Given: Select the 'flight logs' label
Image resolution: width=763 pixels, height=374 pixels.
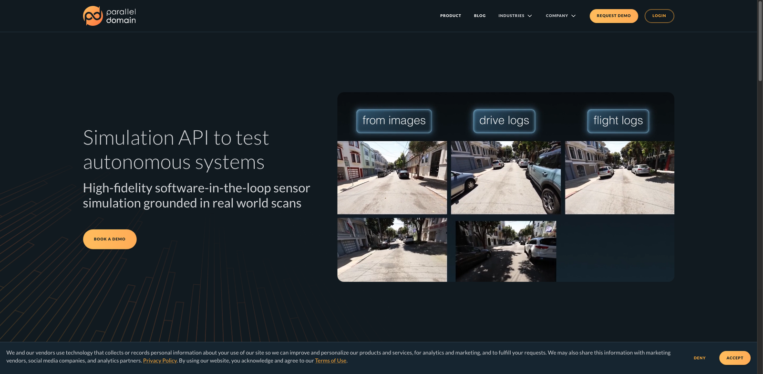Looking at the screenshot, I should click(618, 121).
